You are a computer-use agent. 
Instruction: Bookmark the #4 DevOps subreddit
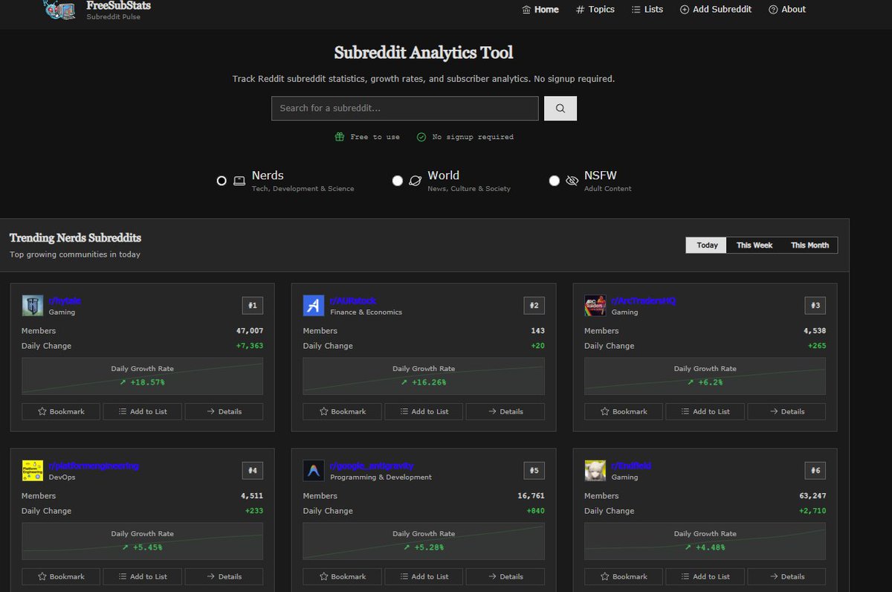[61, 576]
